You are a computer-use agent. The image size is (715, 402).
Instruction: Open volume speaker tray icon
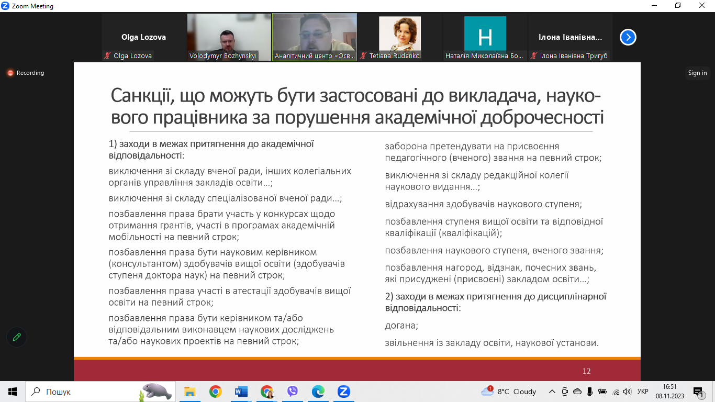pyautogui.click(x=627, y=392)
